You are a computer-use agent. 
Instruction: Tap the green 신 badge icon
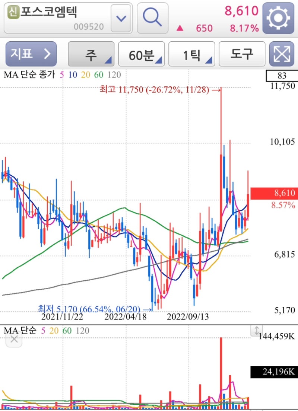click(x=13, y=13)
